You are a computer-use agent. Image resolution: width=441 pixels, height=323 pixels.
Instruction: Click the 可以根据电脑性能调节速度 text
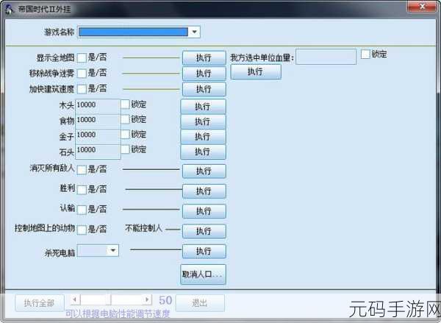tap(118, 313)
